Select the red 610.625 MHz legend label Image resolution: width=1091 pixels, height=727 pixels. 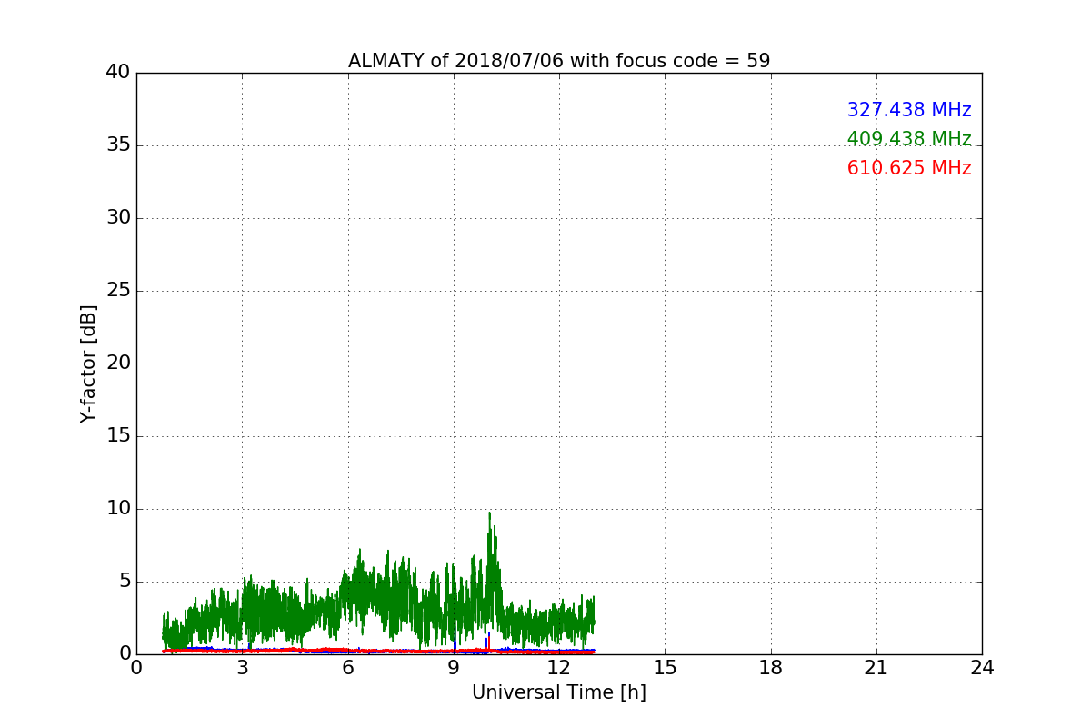click(909, 168)
